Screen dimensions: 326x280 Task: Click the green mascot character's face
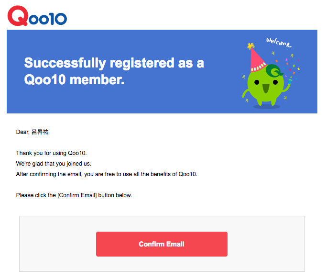coord(266,85)
